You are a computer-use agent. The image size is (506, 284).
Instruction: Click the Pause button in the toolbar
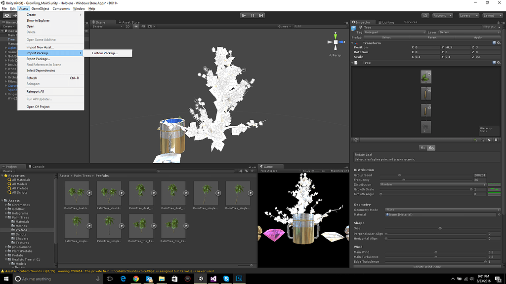253,16
